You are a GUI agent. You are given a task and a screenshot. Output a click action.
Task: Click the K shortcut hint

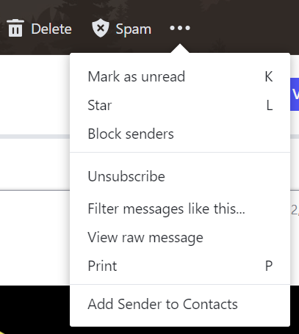tap(269, 76)
